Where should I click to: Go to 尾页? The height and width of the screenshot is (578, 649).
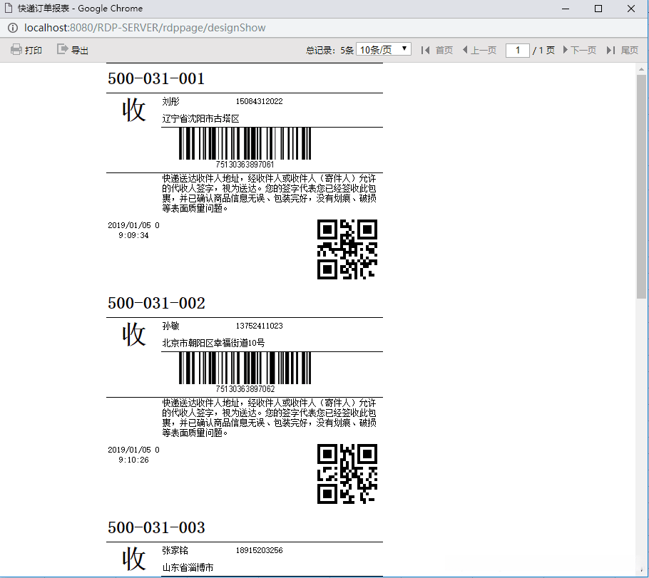coord(630,50)
